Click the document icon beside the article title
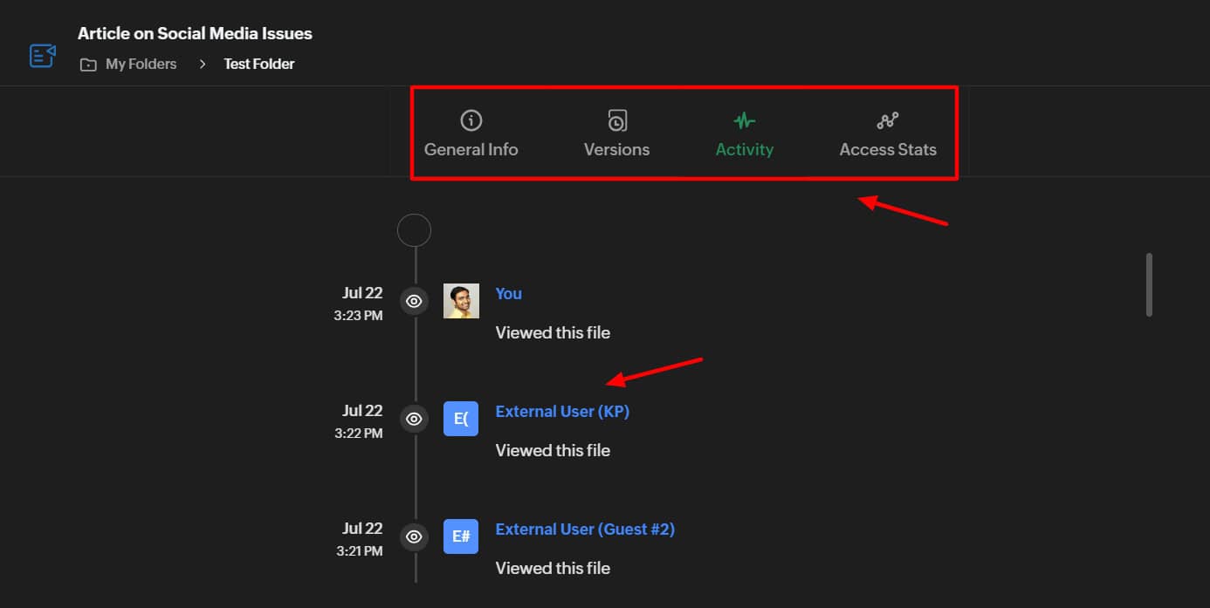Screen dimensions: 1210x608 42,56
